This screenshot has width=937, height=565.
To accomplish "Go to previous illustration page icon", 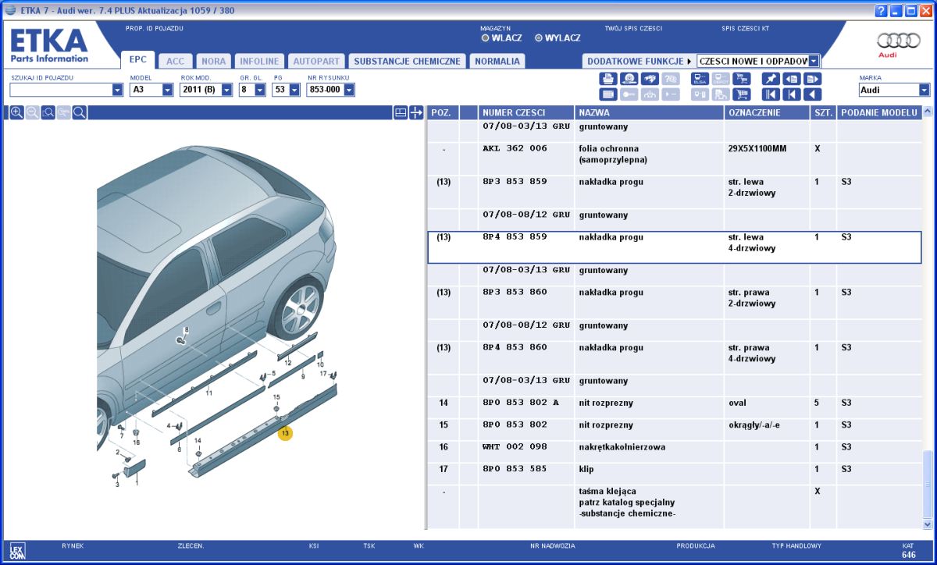I will pos(792,79).
